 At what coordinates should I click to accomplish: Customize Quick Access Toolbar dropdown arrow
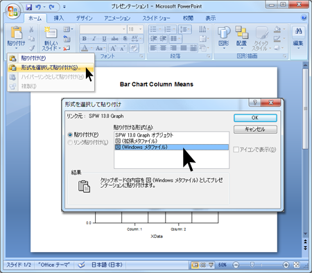click(x=64, y=8)
